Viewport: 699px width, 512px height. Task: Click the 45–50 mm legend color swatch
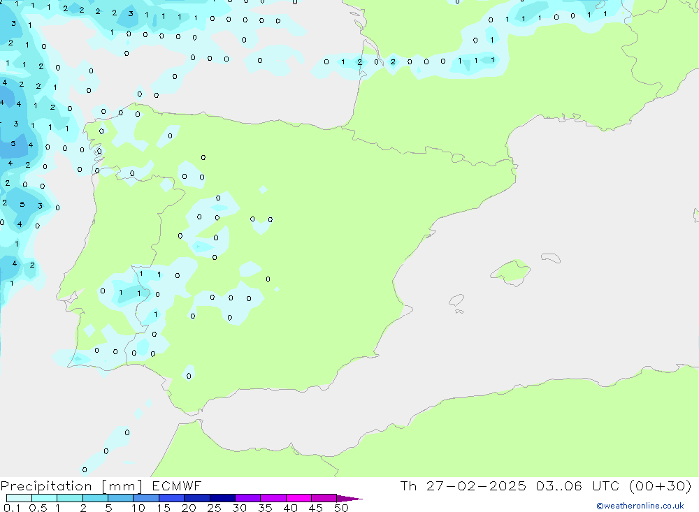324,498
